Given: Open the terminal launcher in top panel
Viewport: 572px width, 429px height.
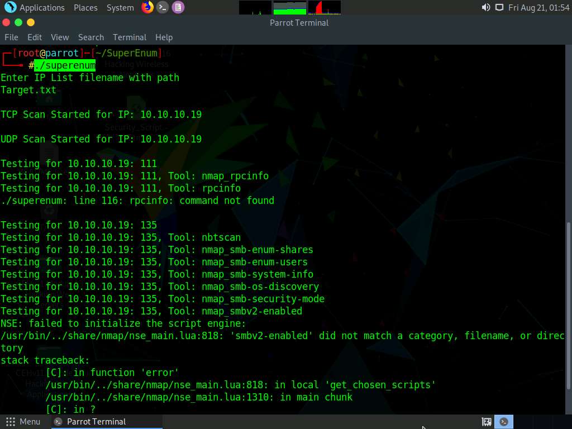Looking at the screenshot, I should point(163,7).
